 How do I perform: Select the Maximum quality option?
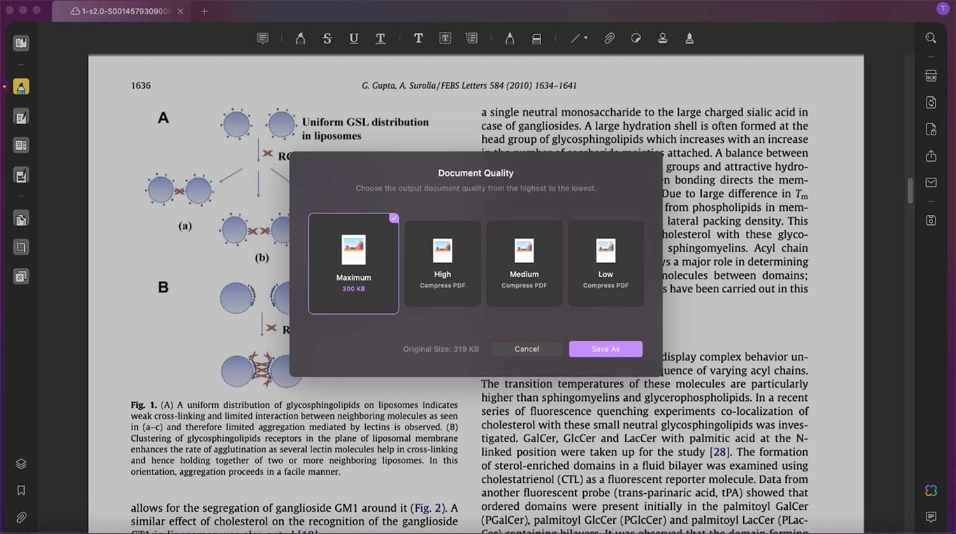(353, 263)
